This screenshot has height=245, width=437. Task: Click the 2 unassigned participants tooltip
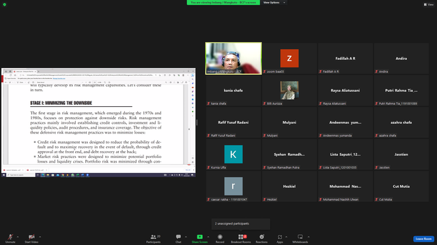pyautogui.click(x=241, y=224)
